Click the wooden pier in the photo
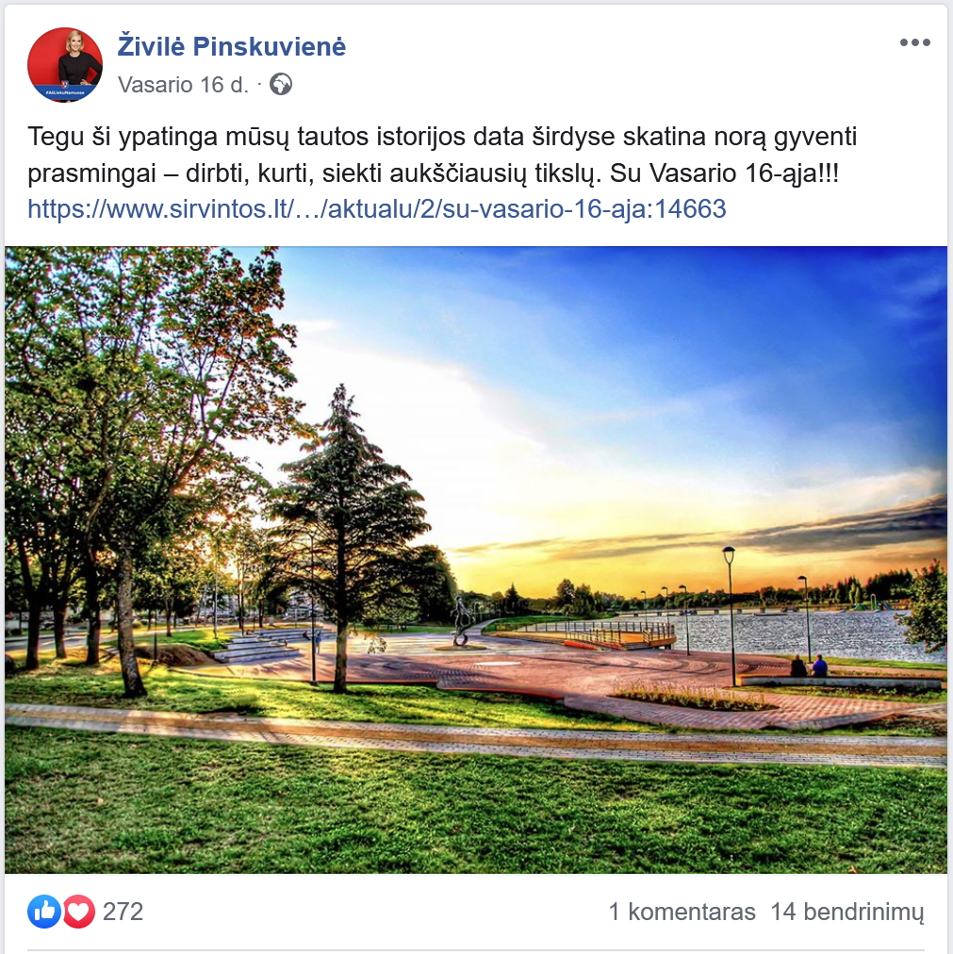The height and width of the screenshot is (954, 953). [621, 635]
